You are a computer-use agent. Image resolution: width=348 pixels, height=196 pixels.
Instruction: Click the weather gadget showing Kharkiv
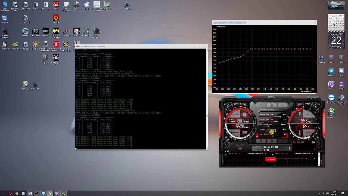[x=336, y=5]
